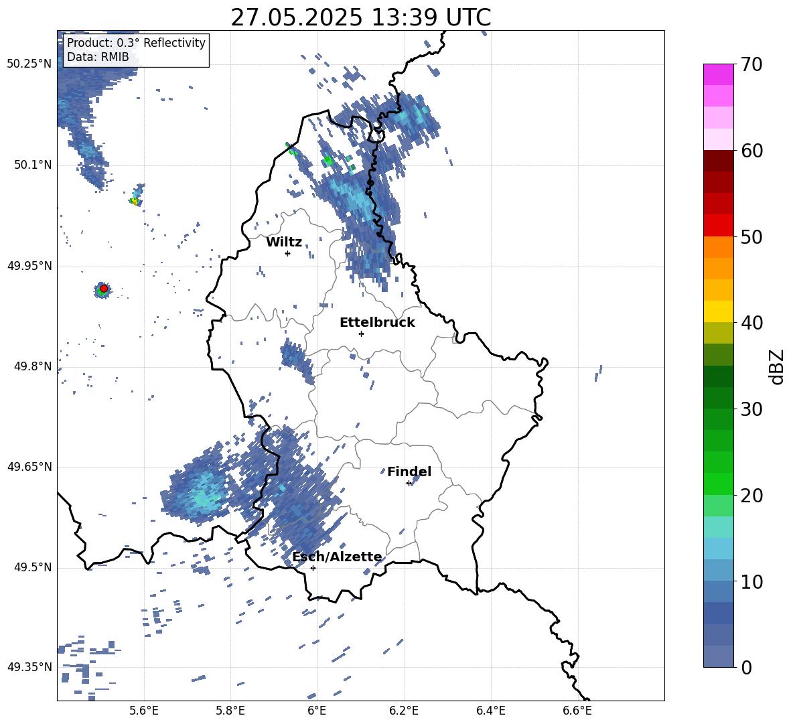Image resolution: width=793 pixels, height=724 pixels.
Task: Click the 49.5°N latitude label
Action: (32, 568)
